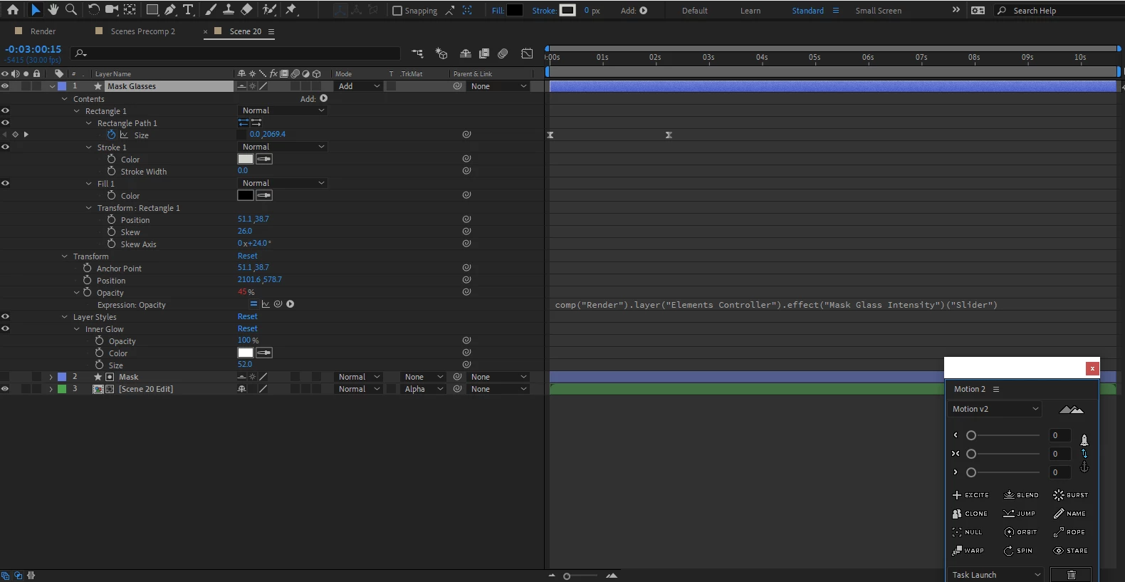This screenshot has width=1125, height=582.
Task: Open the Motion v2 dropdown
Action: pyautogui.click(x=995, y=409)
